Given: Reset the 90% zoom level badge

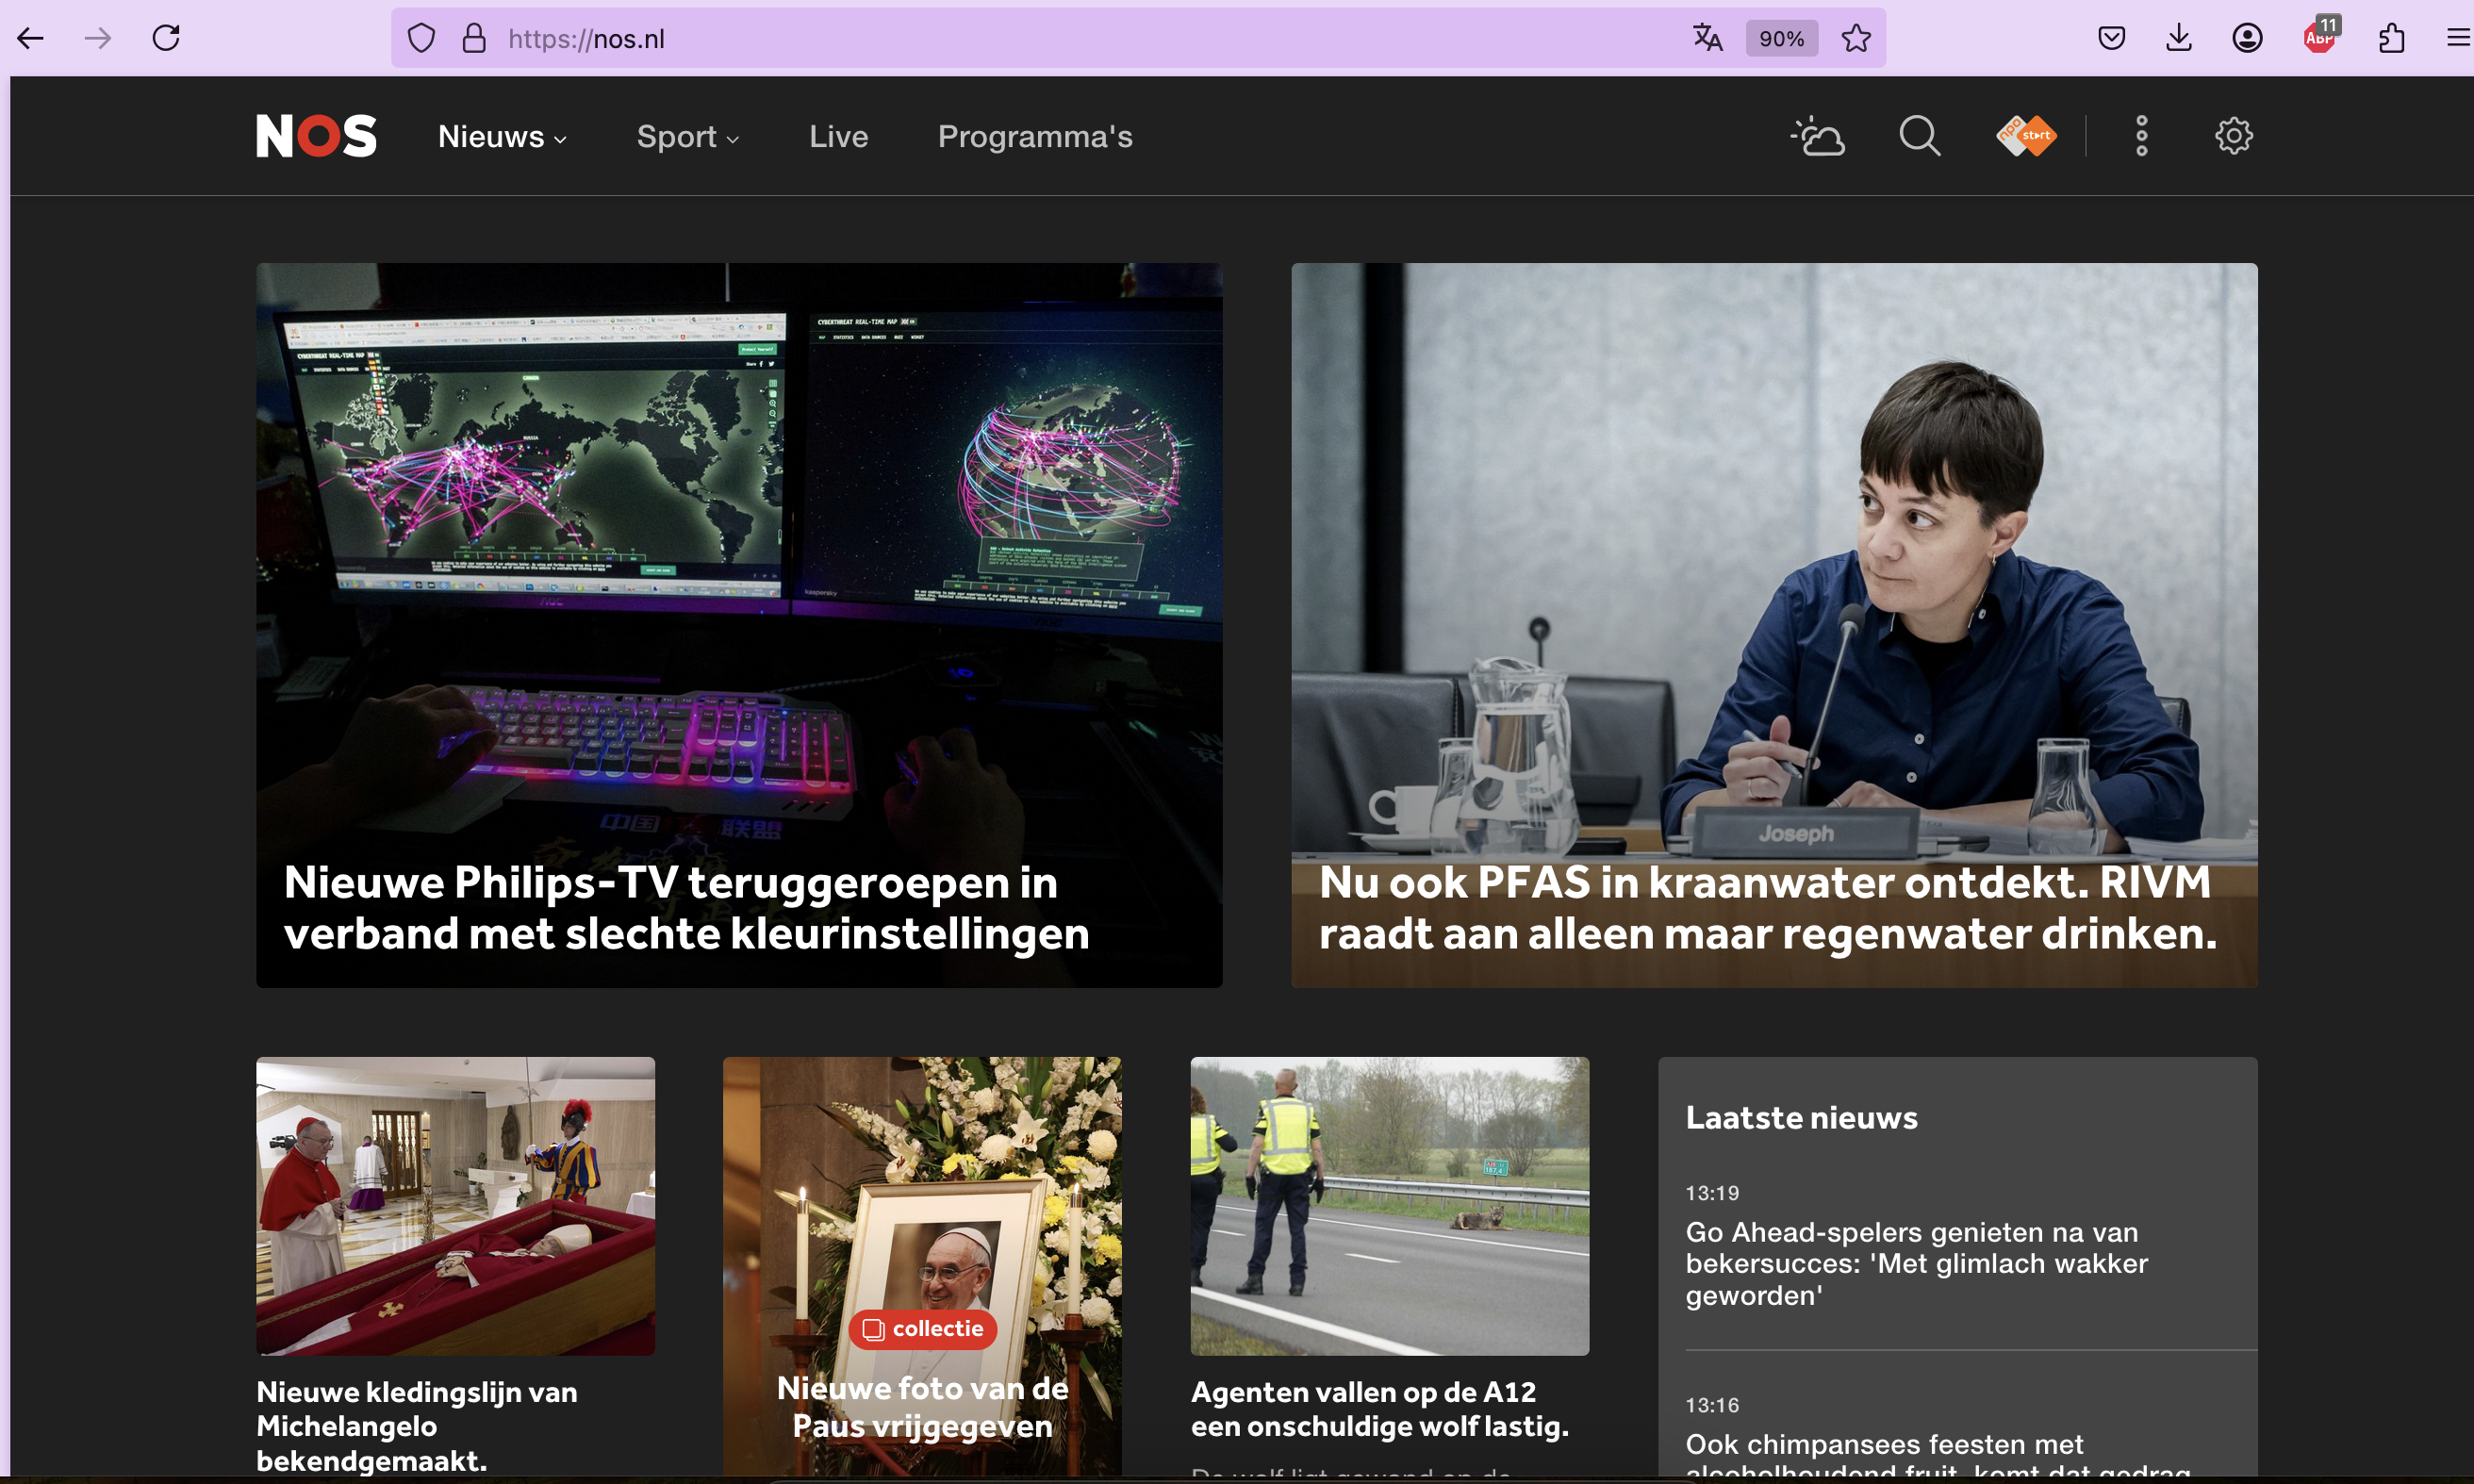Looking at the screenshot, I should tap(1781, 38).
